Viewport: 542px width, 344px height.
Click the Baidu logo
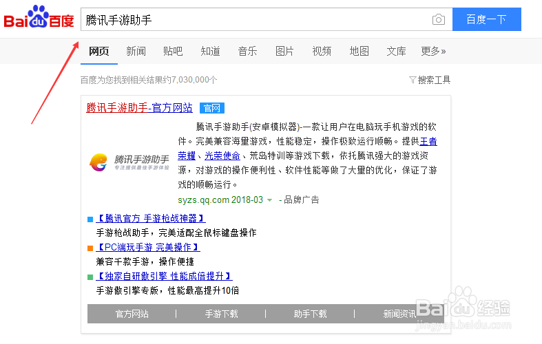pyautogui.click(x=39, y=17)
